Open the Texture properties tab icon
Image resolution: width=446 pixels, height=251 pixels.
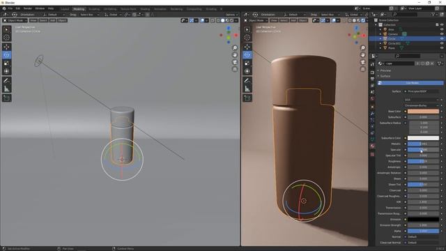click(x=372, y=154)
